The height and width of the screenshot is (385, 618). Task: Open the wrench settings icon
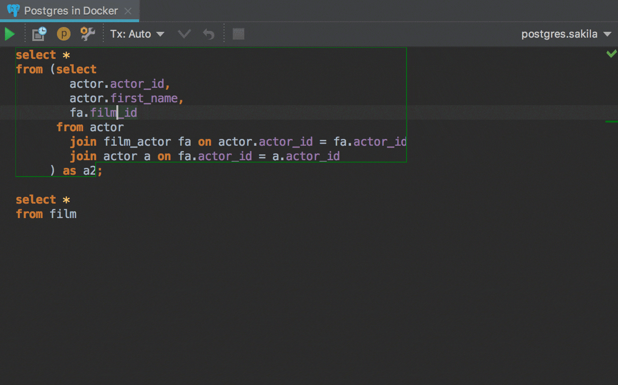(x=87, y=34)
